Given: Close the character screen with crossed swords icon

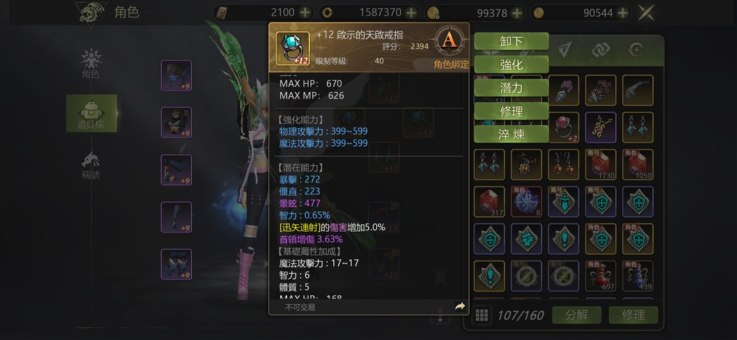Looking at the screenshot, I should 646,13.
